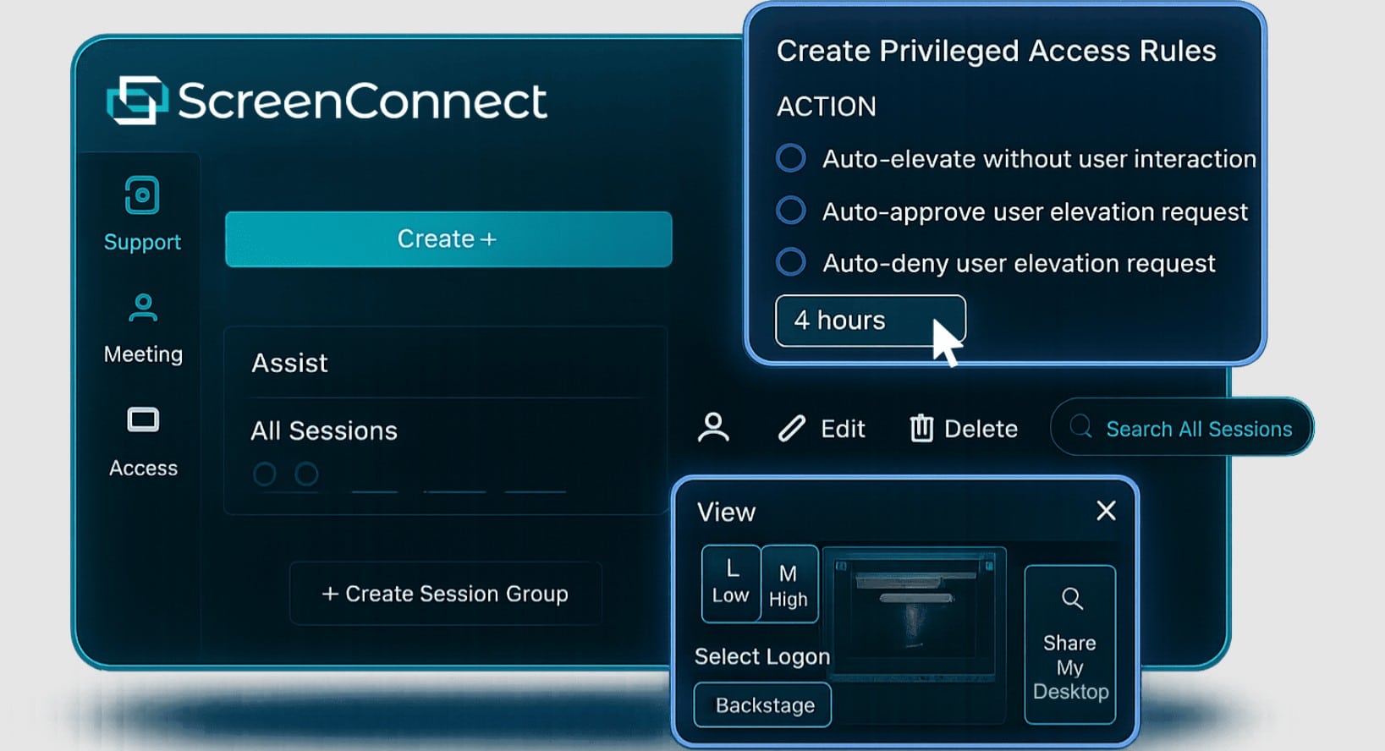The width and height of the screenshot is (1385, 751).
Task: Click Share My Desktop button
Action: tap(1070, 644)
